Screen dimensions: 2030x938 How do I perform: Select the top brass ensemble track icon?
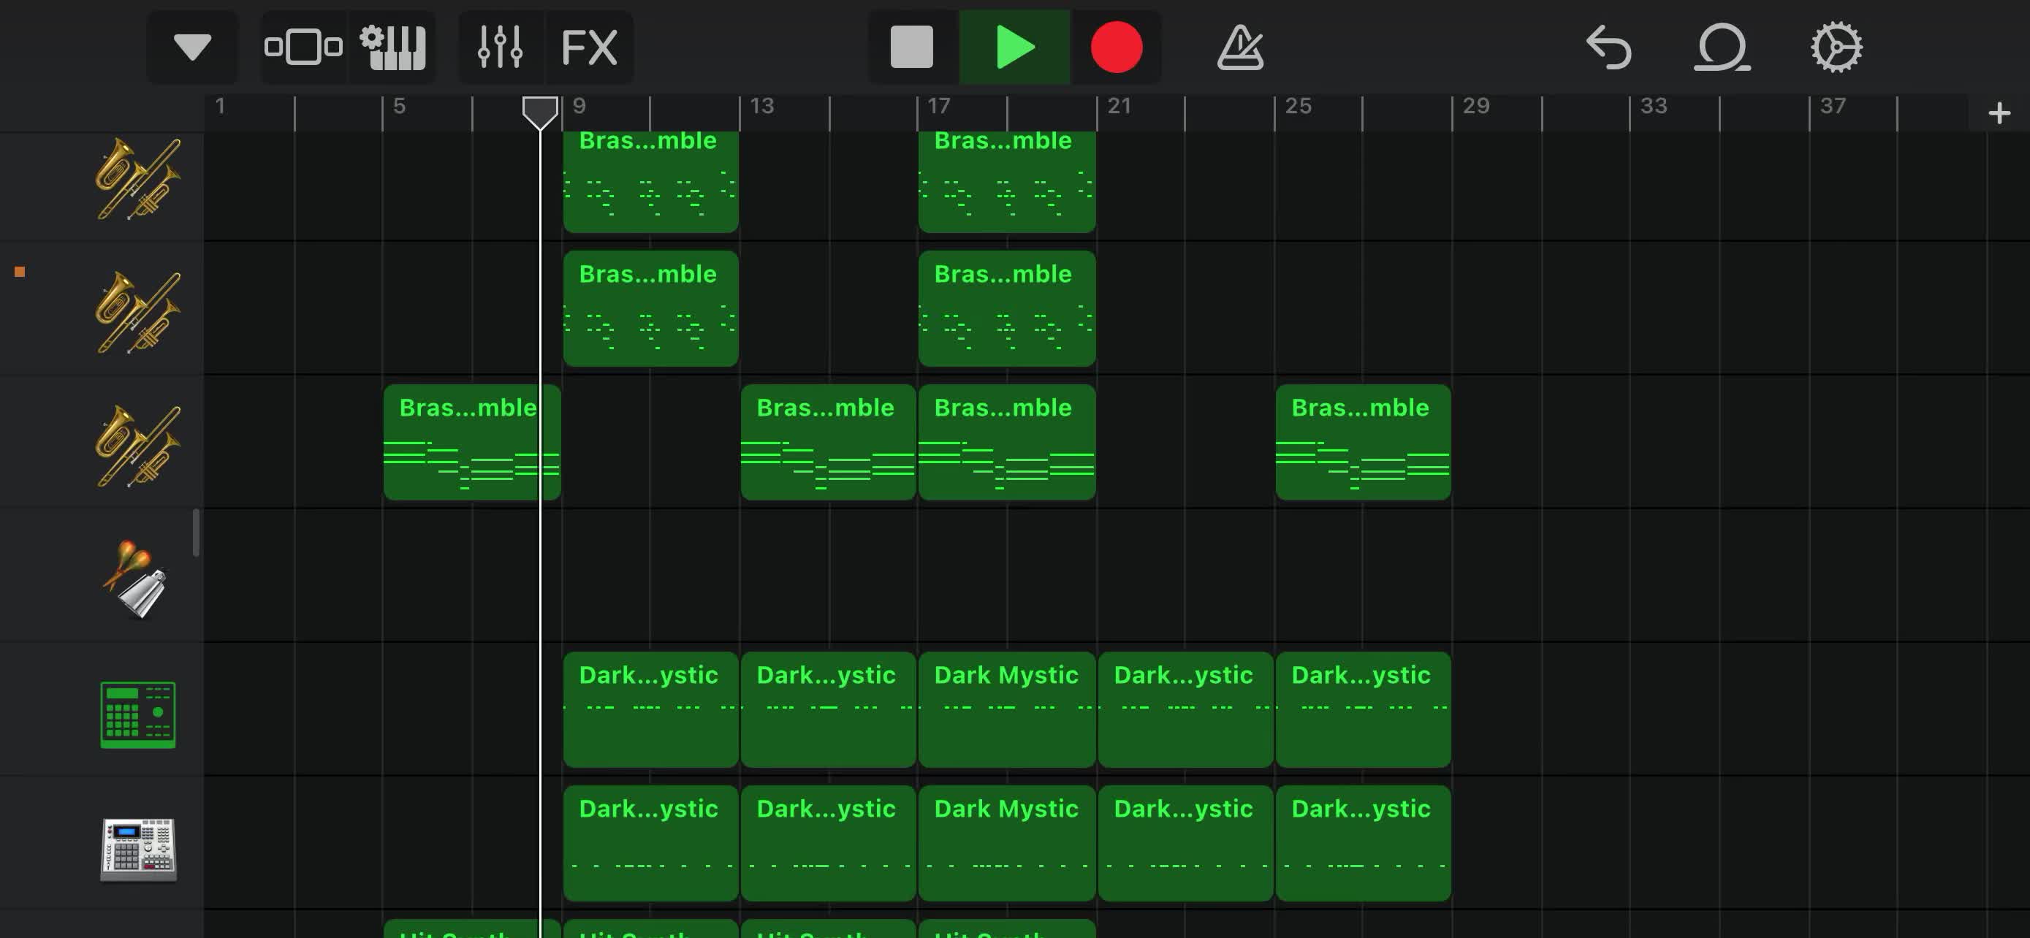(x=138, y=179)
